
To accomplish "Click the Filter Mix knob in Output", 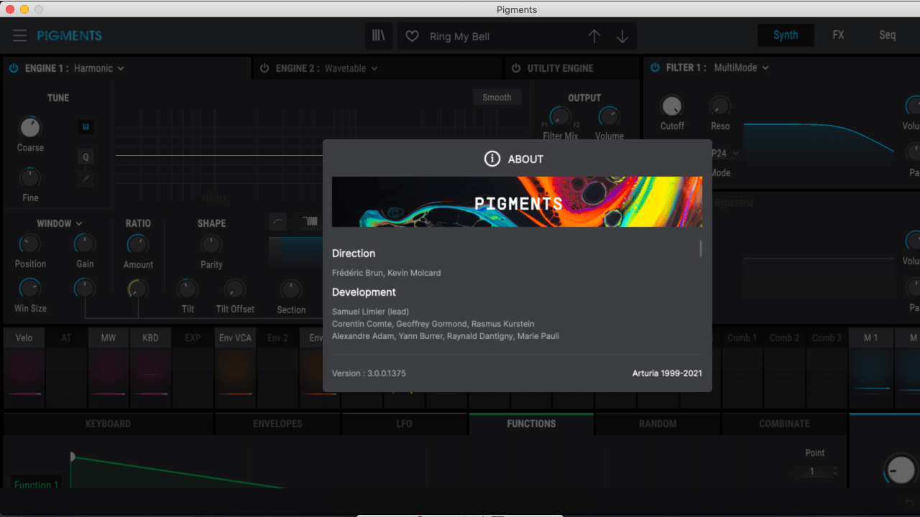I will pyautogui.click(x=560, y=116).
